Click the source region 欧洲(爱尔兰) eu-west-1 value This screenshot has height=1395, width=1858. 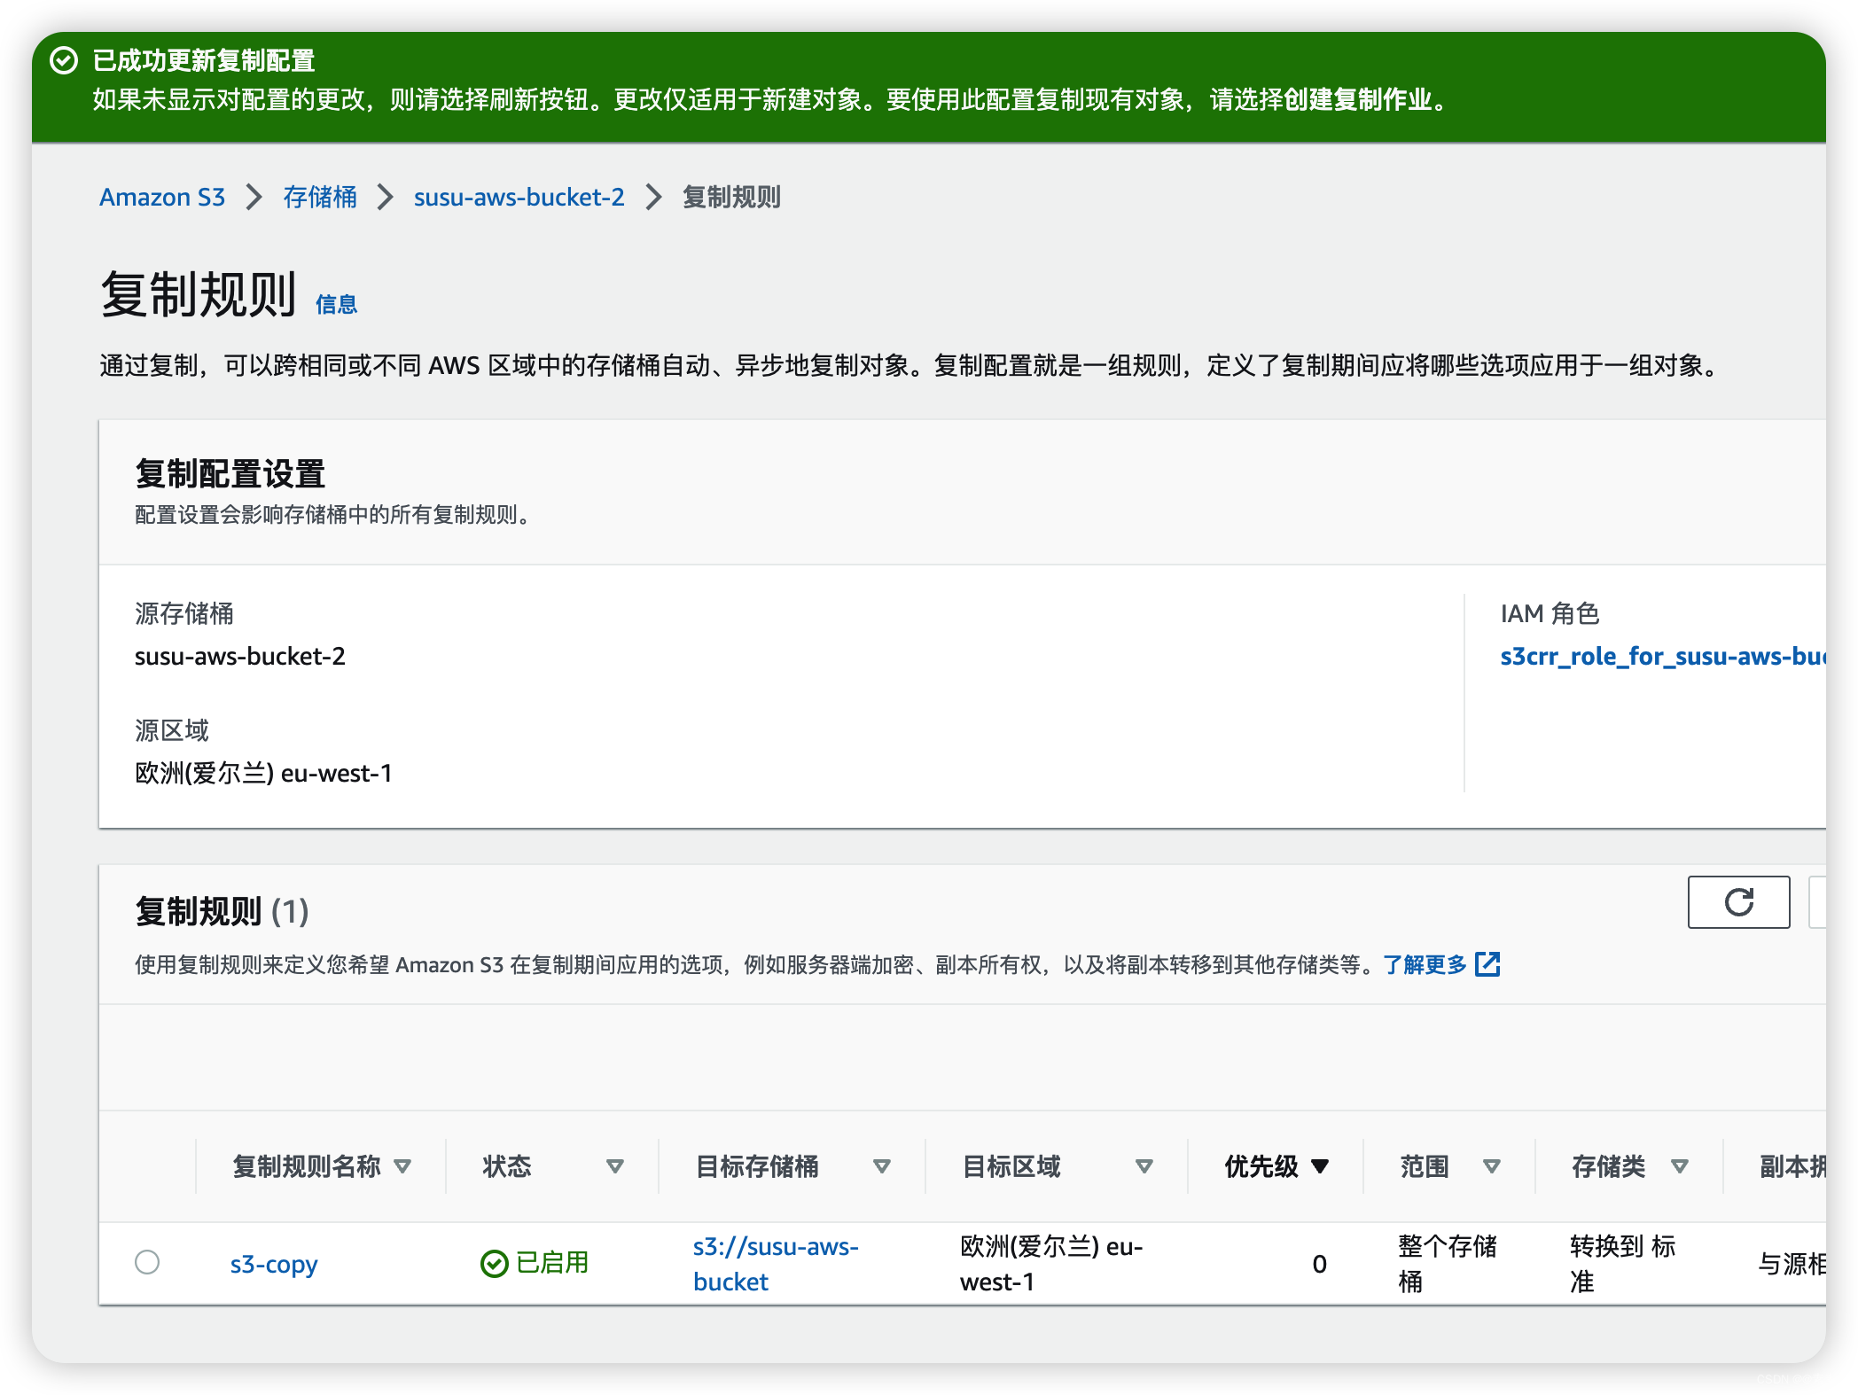point(263,773)
